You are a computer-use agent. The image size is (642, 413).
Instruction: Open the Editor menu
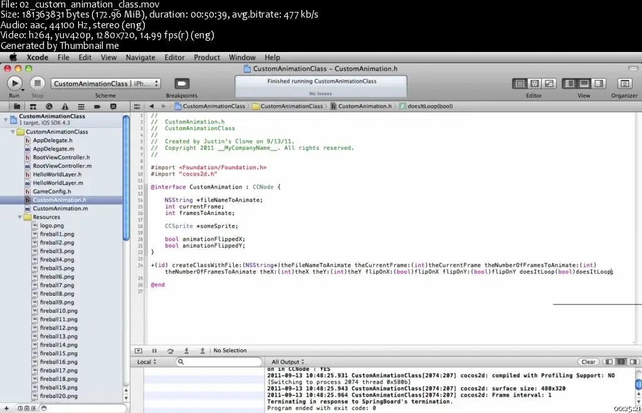click(x=174, y=58)
